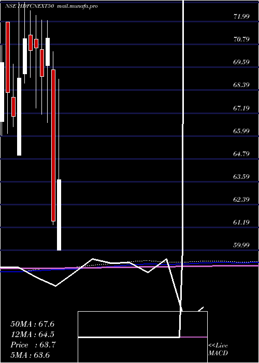Click the tall red candlestick falling to 61.19
Screen dimensions: 259x363
pos(53,145)
